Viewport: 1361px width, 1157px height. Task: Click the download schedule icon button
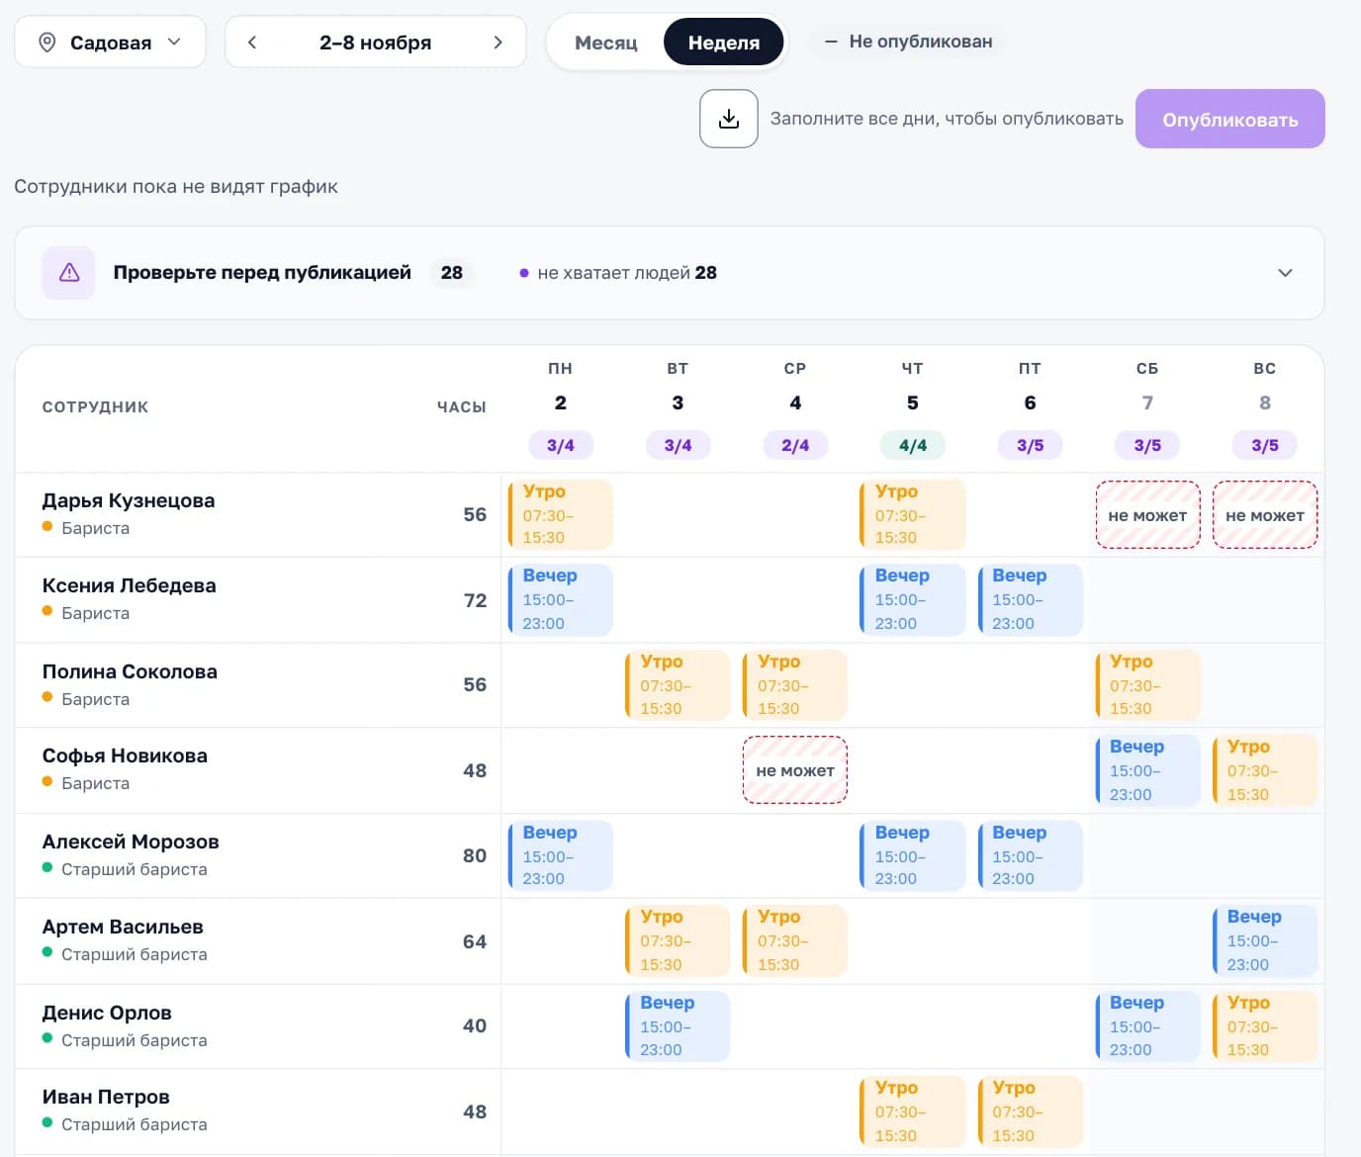[x=729, y=119]
